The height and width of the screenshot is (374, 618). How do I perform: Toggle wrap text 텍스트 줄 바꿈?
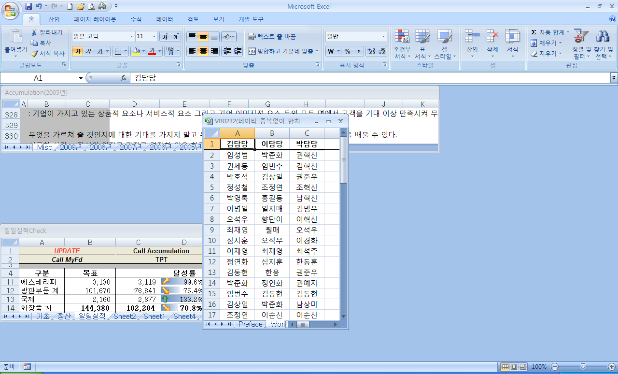point(272,37)
